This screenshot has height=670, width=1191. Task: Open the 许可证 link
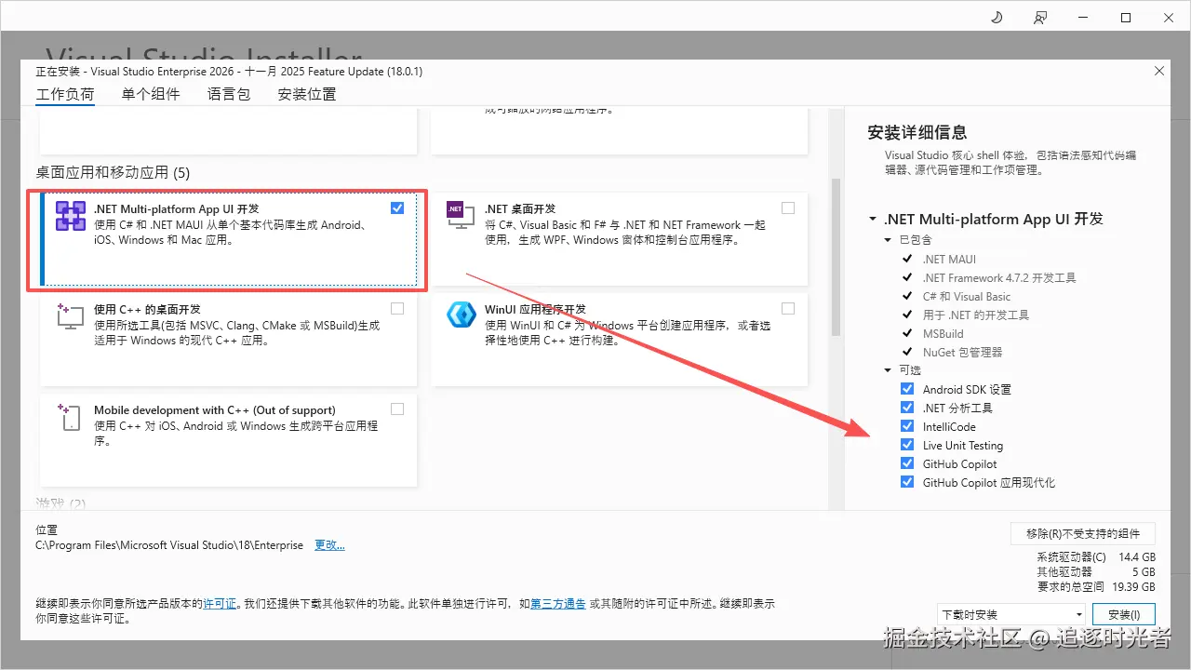tap(221, 604)
